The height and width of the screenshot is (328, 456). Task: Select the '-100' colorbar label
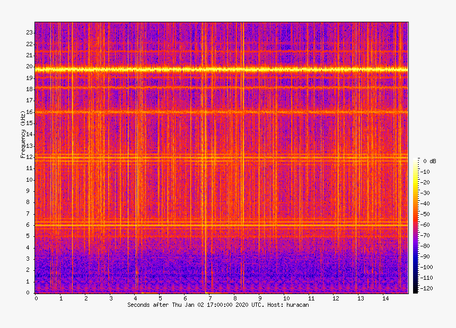(x=427, y=267)
